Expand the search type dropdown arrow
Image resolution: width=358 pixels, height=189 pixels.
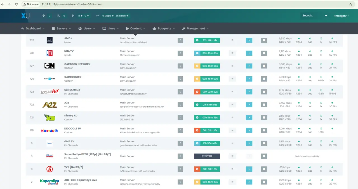326,16
